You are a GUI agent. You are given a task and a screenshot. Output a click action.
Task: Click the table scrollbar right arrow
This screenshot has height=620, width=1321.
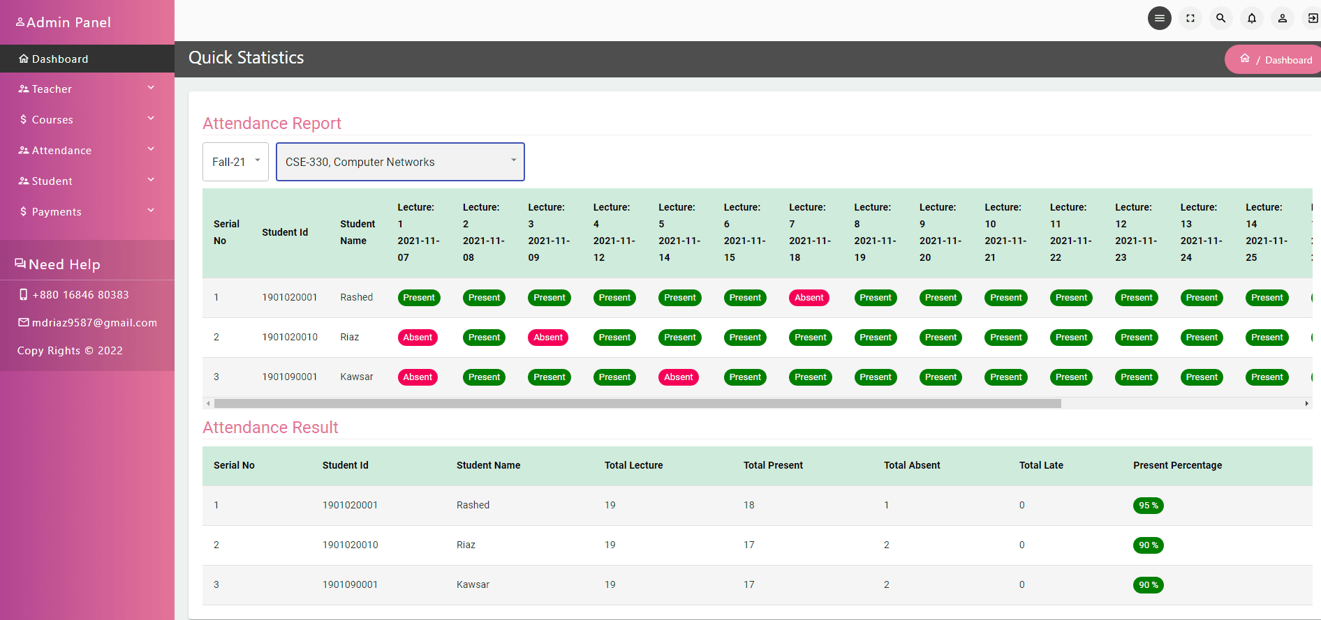[1307, 403]
